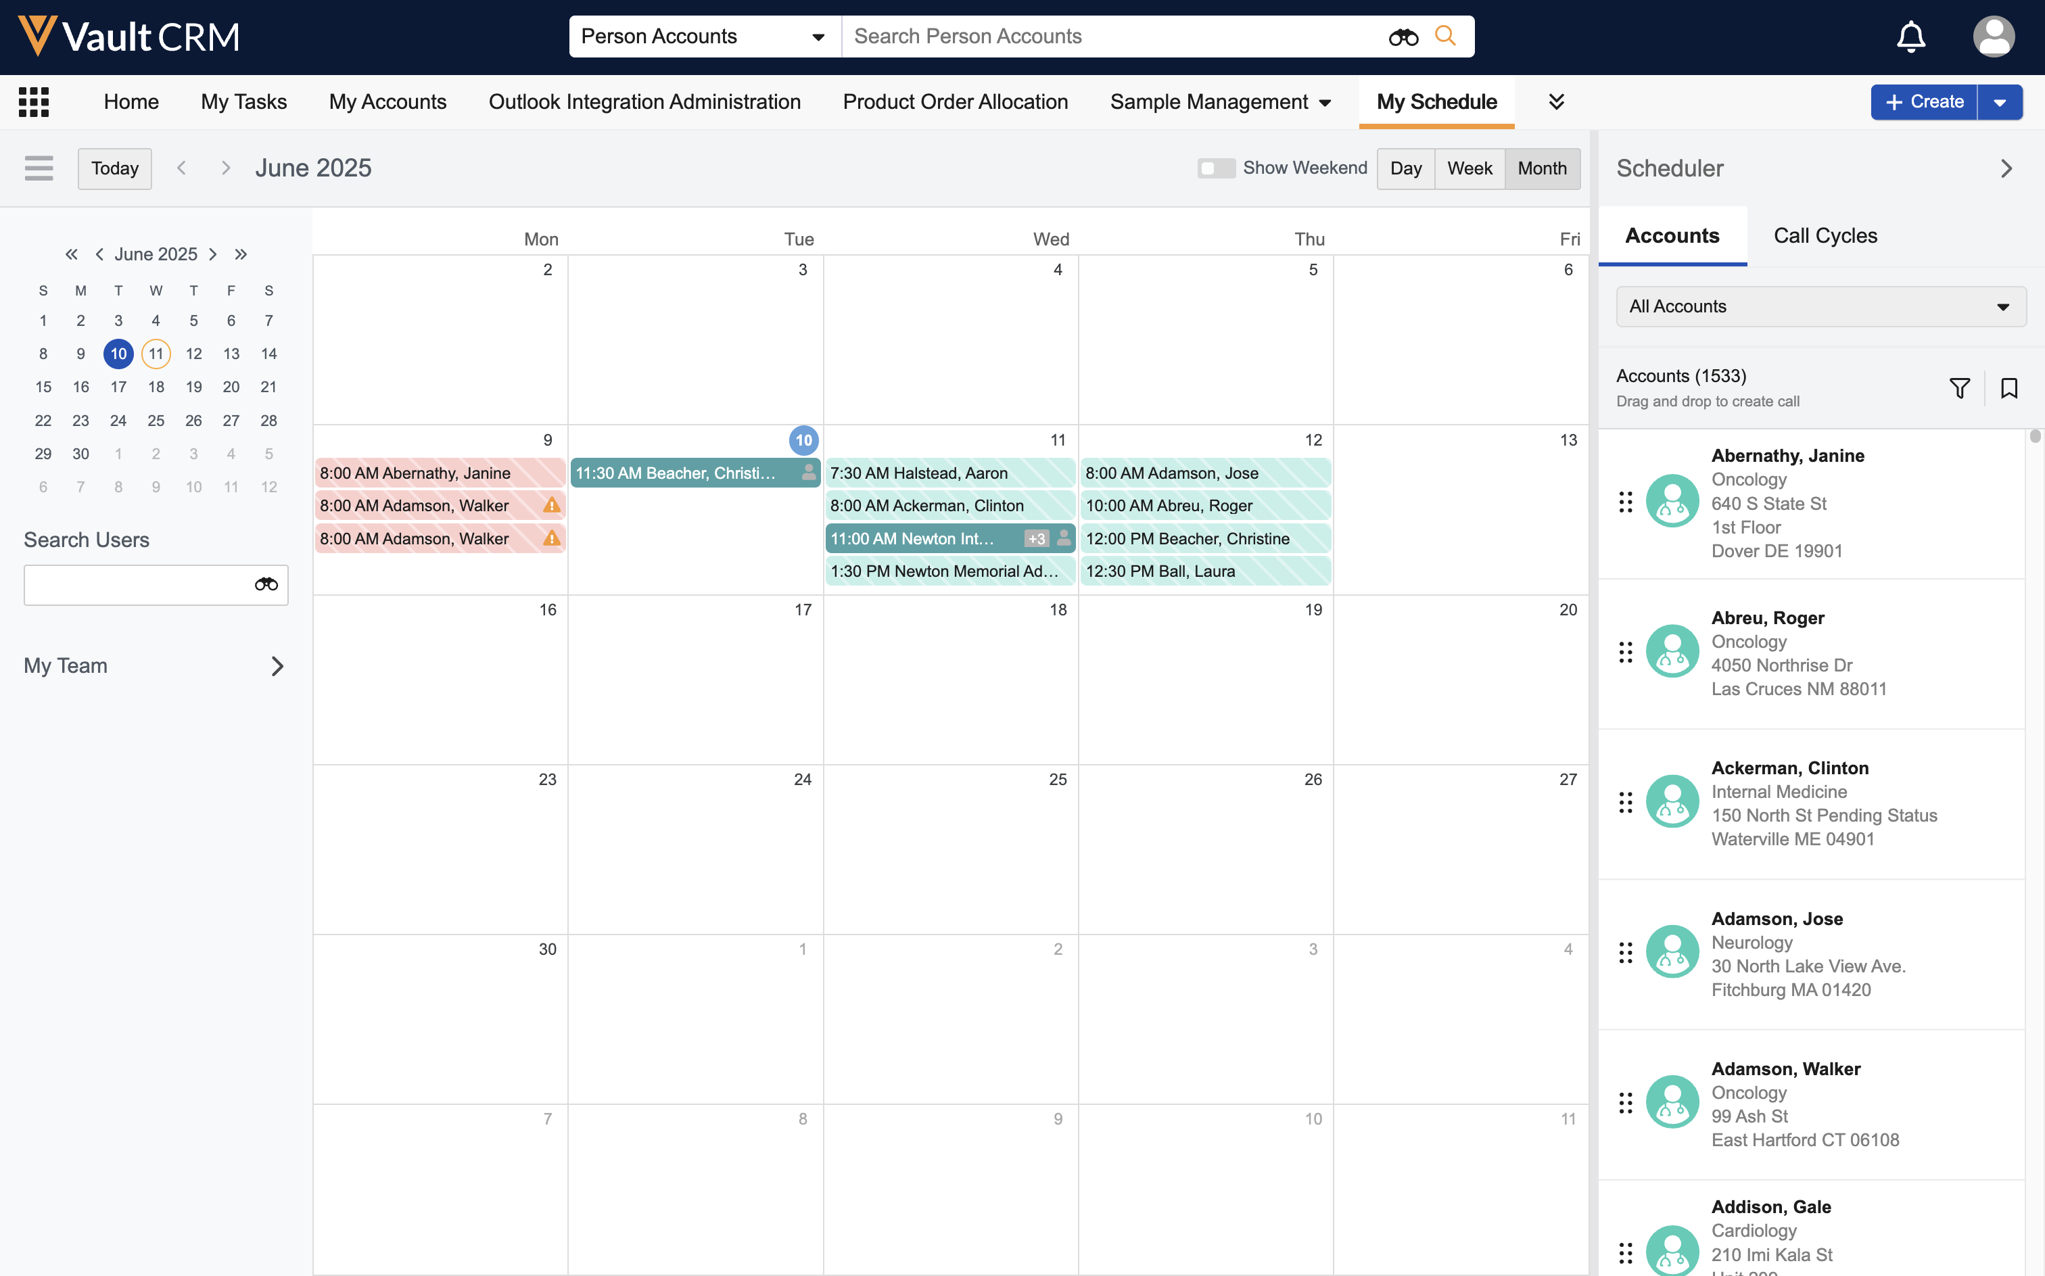This screenshot has width=2045, height=1276.
Task: Click drag handle for Abreu, Roger
Action: click(1624, 653)
